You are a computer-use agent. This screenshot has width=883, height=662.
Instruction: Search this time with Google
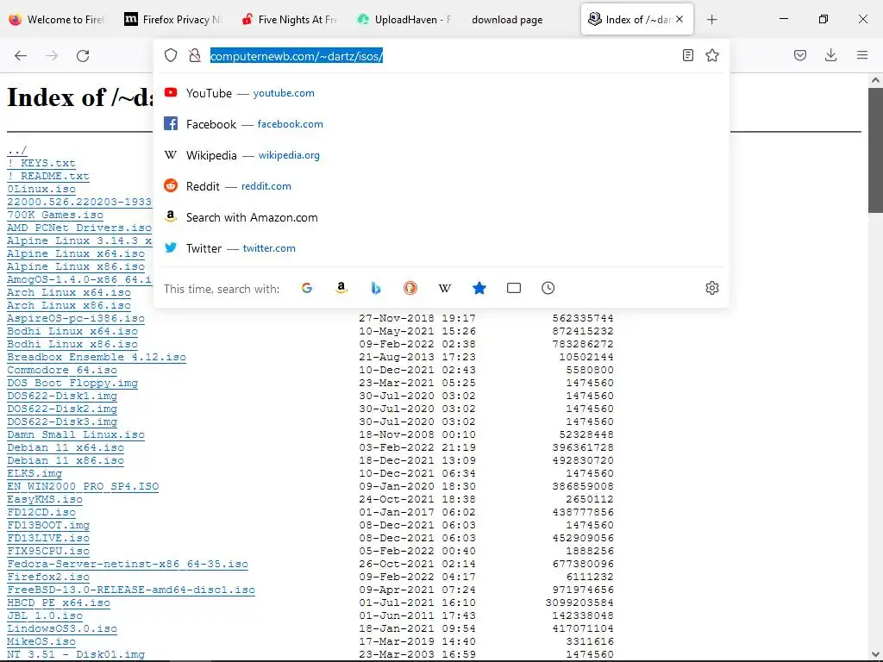(307, 288)
